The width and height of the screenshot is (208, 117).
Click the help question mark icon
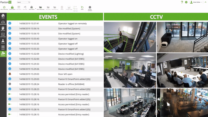[182, 2]
